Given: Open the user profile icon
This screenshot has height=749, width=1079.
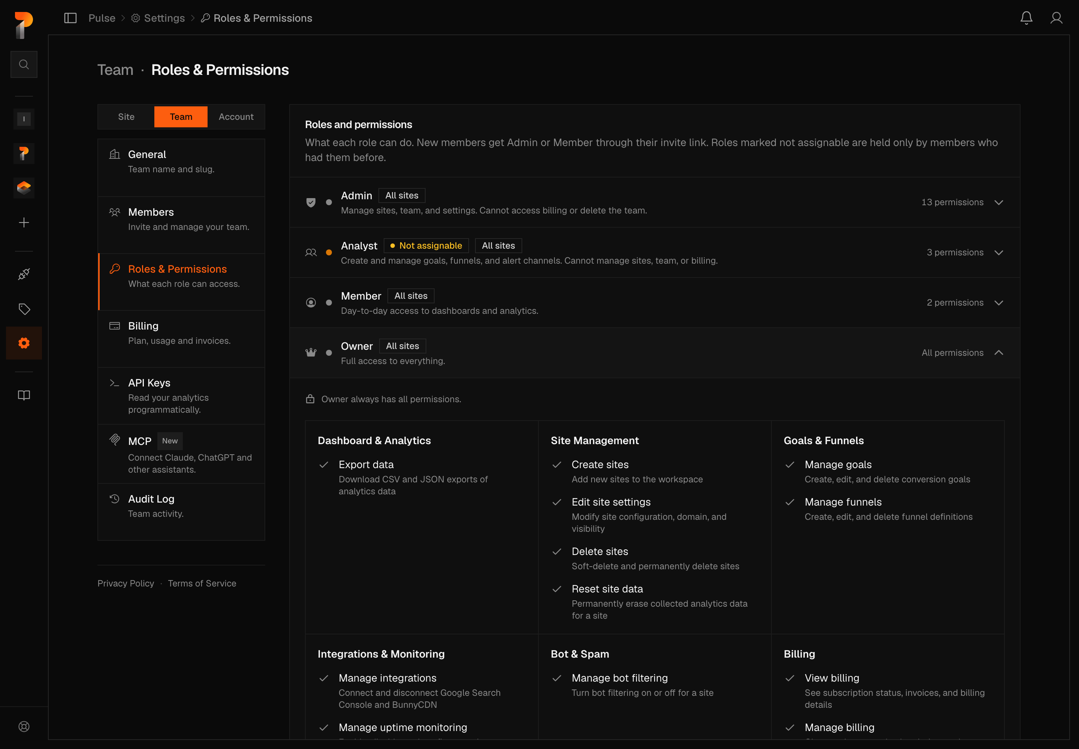Looking at the screenshot, I should click(x=1057, y=18).
